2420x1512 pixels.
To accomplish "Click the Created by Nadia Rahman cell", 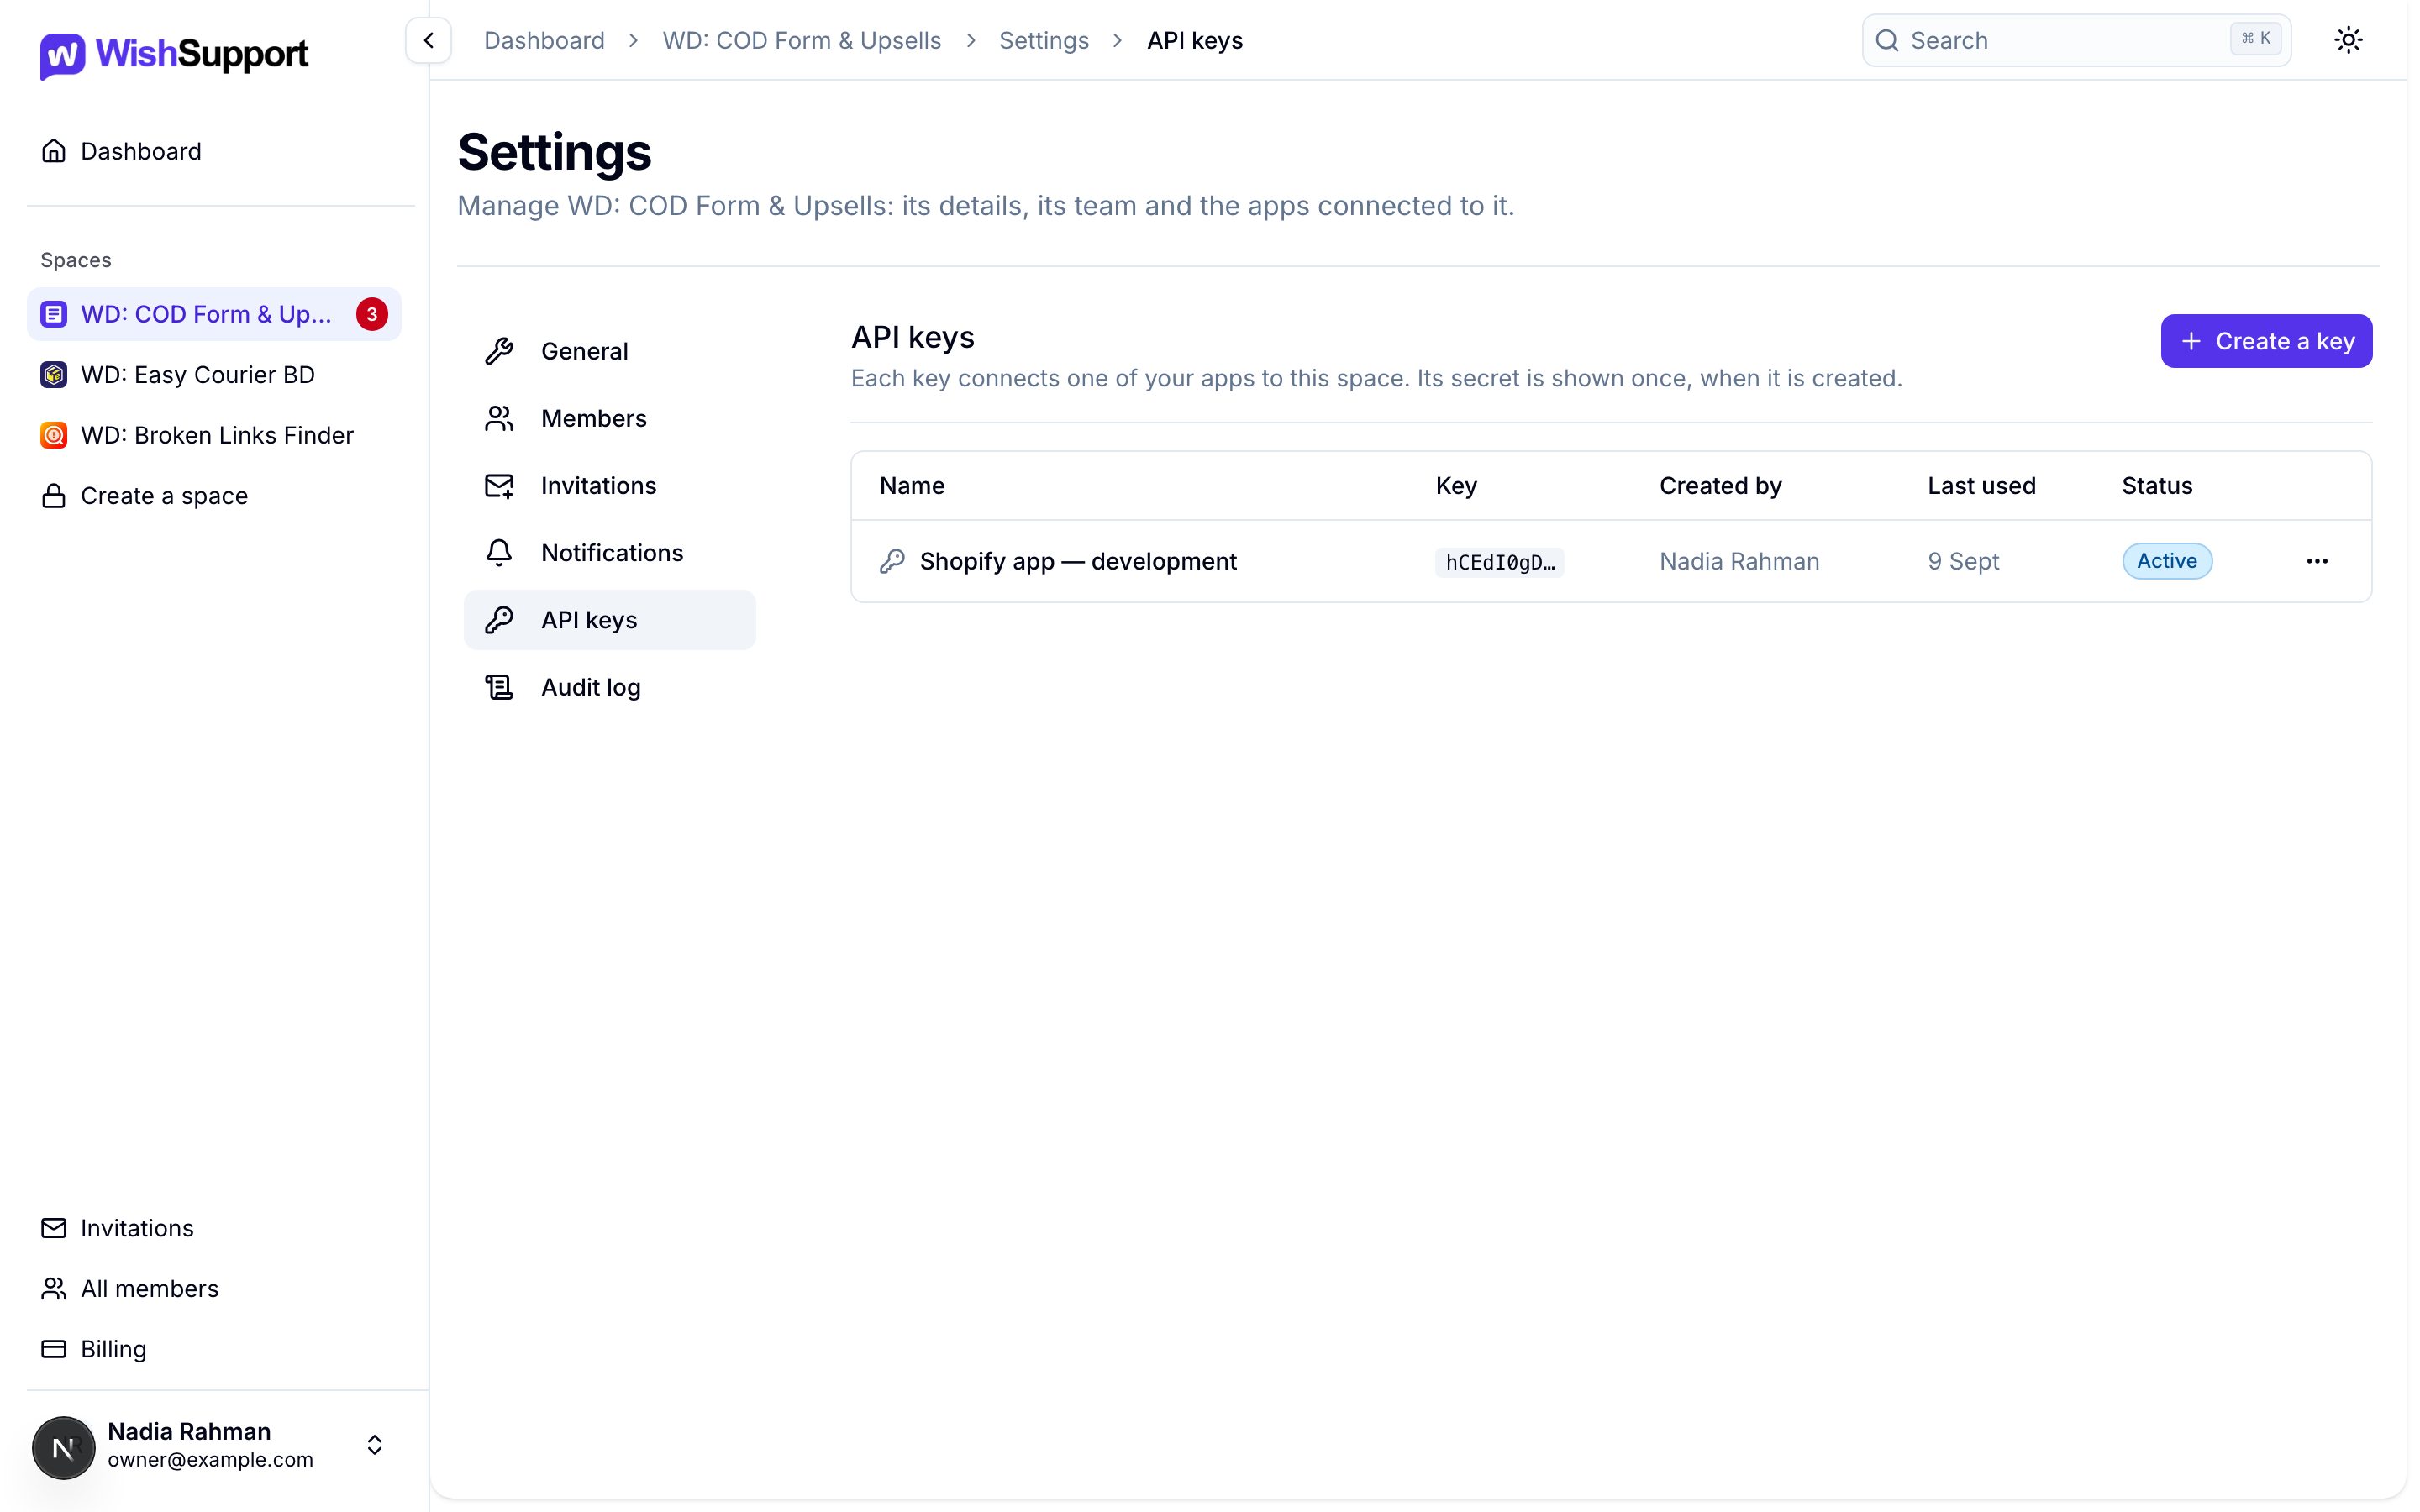I will pos(1739,561).
